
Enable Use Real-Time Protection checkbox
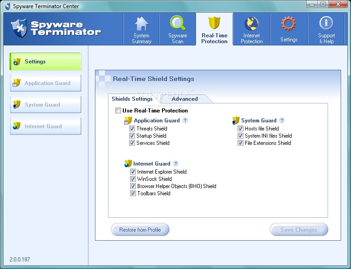[118, 110]
